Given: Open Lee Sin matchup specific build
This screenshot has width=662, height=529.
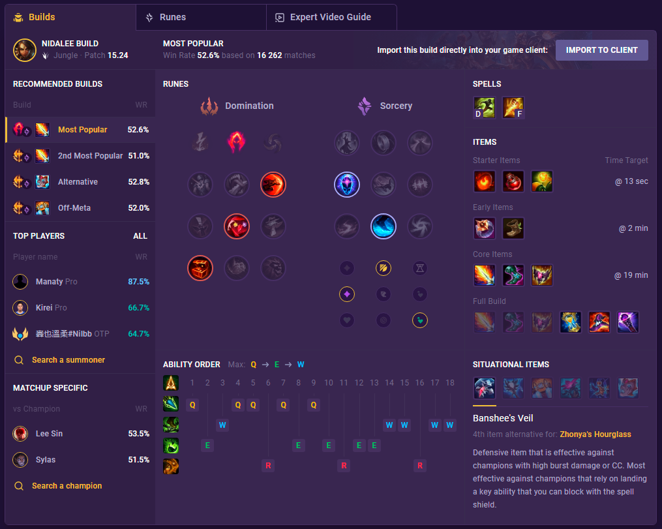Looking at the screenshot, I should [x=80, y=434].
